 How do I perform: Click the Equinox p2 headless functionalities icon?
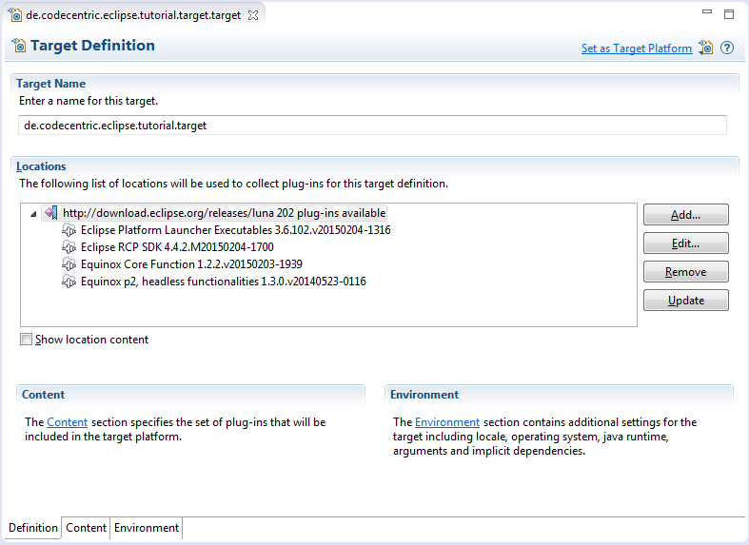coord(69,282)
